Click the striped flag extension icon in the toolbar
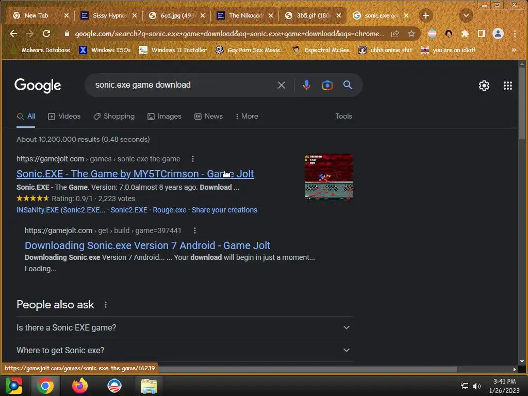 click(432, 34)
